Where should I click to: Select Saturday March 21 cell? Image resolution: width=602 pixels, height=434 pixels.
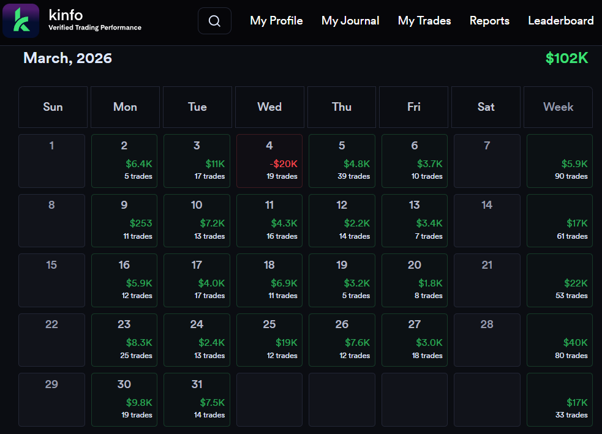(487, 280)
